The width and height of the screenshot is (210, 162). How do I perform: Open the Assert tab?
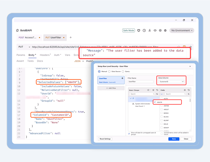click(20, 61)
